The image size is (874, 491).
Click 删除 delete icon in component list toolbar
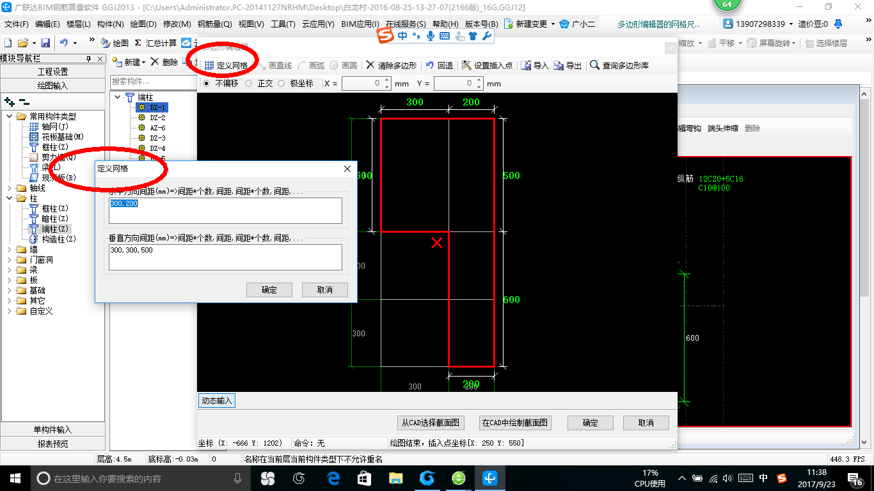coord(164,62)
